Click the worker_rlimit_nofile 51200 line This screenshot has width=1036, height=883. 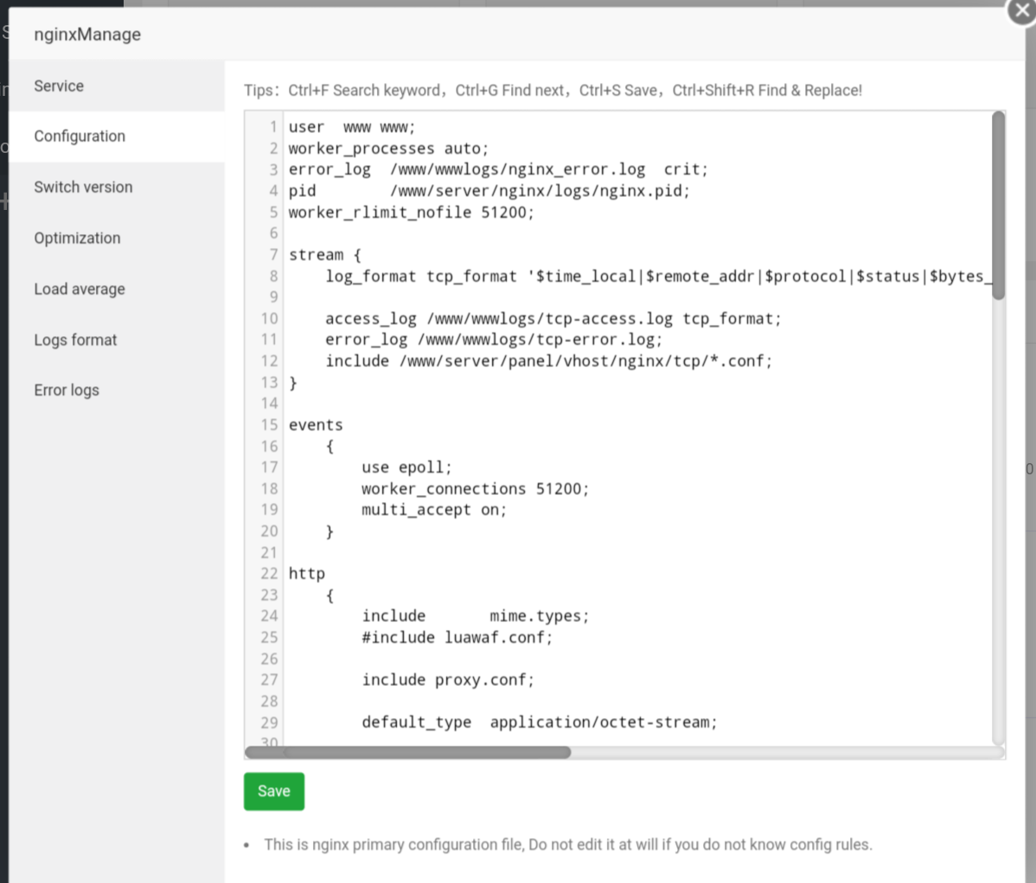[x=411, y=212]
